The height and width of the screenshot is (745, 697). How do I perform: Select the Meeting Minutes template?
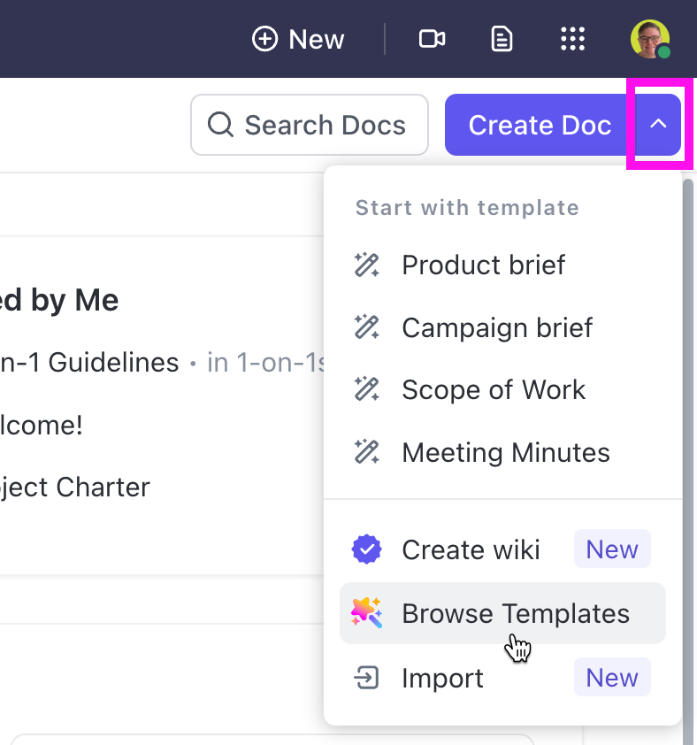pyautogui.click(x=505, y=453)
